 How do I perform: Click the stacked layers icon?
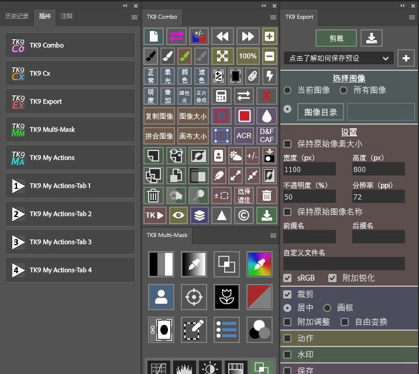pyautogui.click(x=200, y=215)
